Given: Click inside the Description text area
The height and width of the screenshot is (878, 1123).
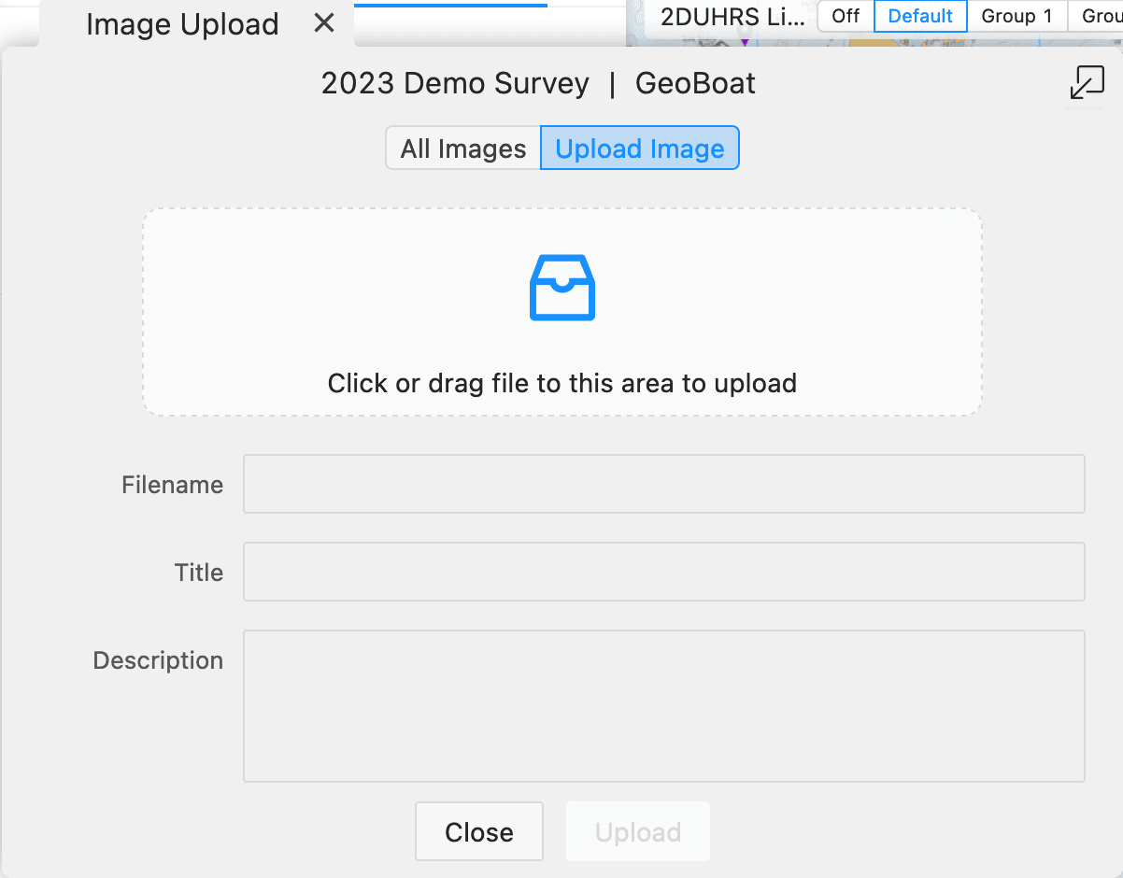Looking at the screenshot, I should click(x=664, y=706).
